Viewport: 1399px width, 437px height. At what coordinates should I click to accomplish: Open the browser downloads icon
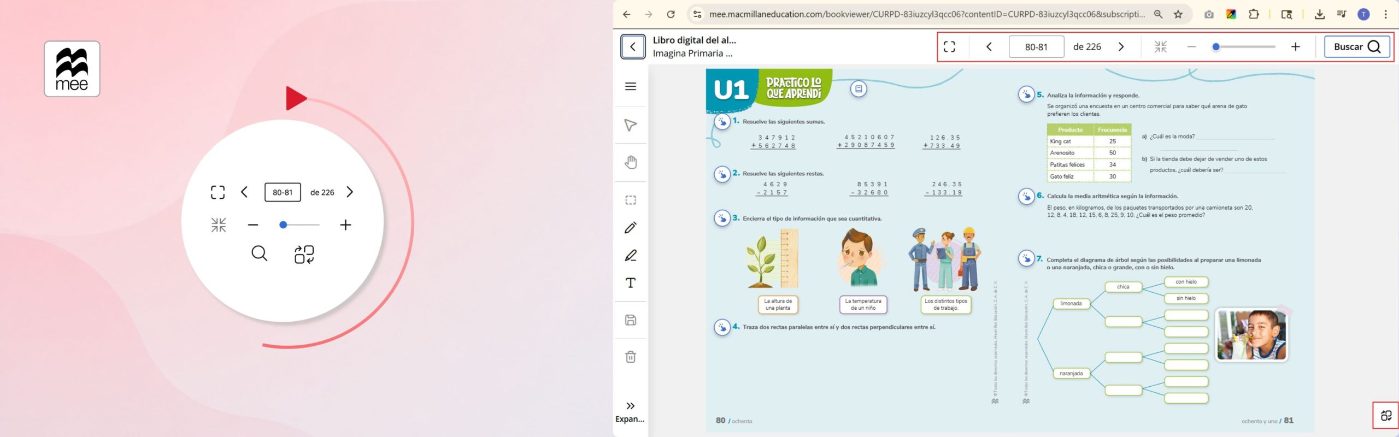point(1320,14)
